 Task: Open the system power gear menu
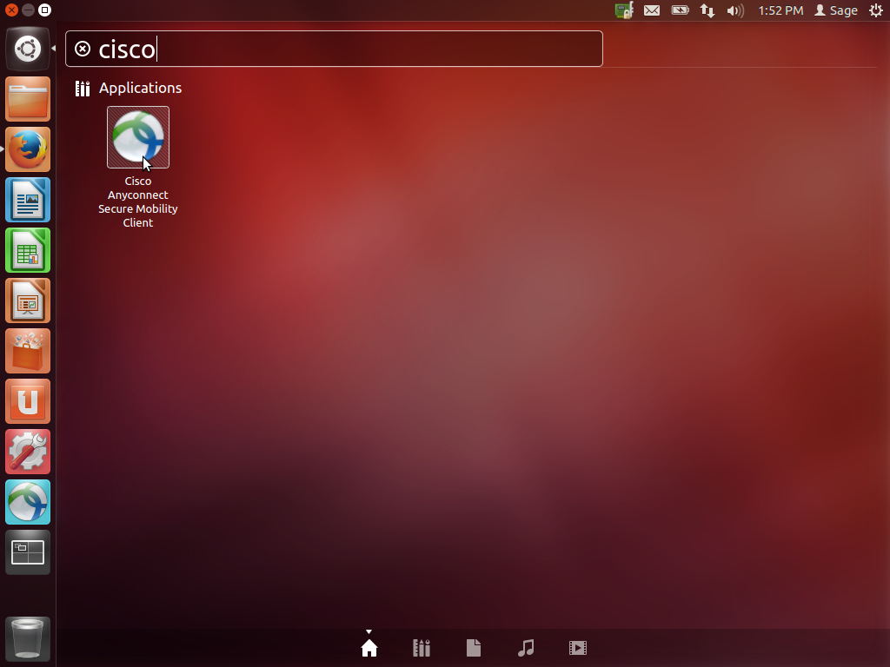coord(876,10)
